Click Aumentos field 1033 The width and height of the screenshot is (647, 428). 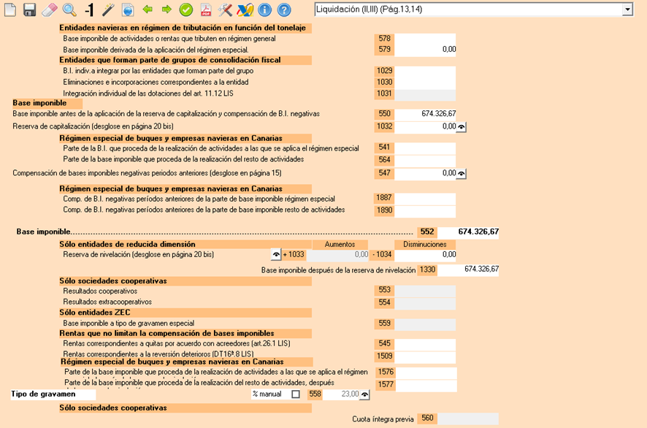(x=337, y=255)
